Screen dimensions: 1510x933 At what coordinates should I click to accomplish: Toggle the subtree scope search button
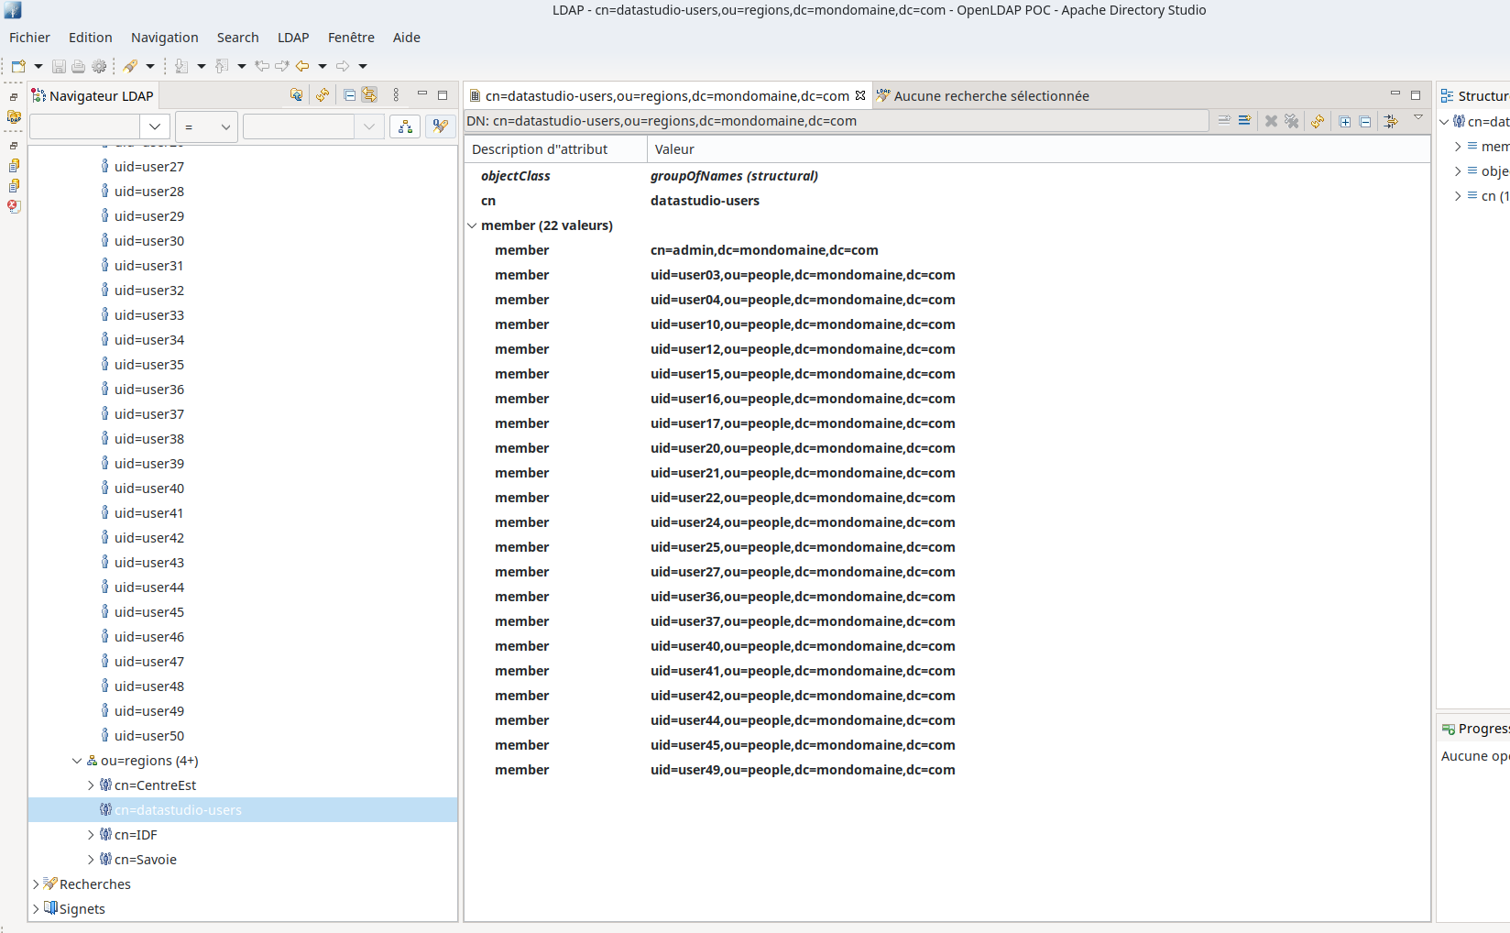click(x=405, y=126)
